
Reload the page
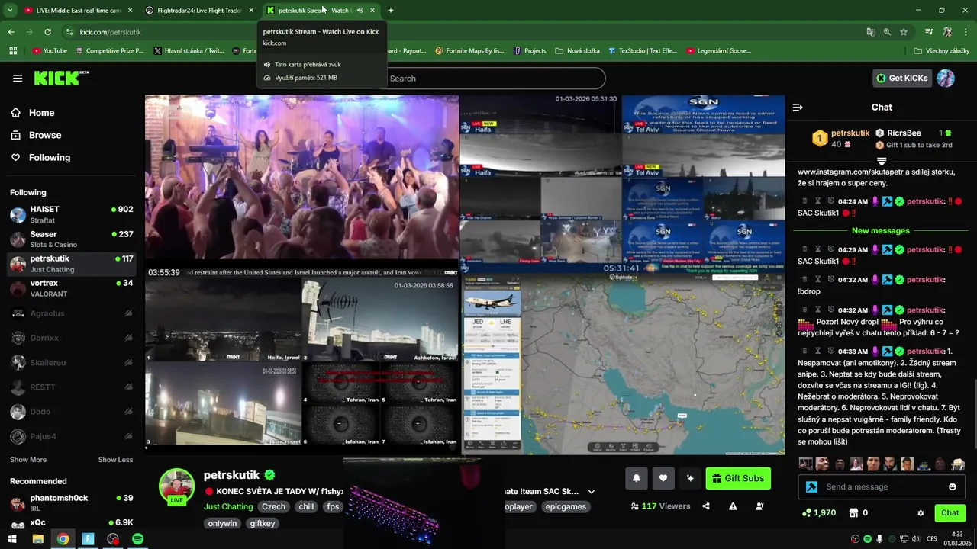tap(47, 32)
